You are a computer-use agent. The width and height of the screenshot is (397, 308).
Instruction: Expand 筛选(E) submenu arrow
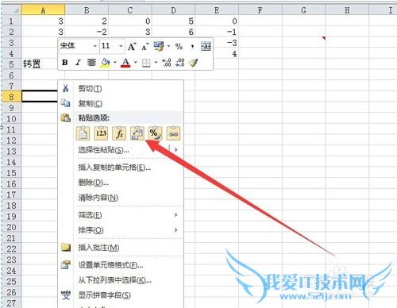coord(175,215)
